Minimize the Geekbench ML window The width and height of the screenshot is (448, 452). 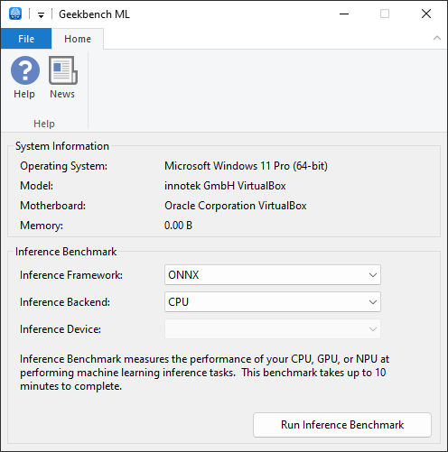[344, 14]
